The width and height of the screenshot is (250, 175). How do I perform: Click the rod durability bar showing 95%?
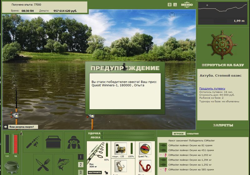tap(107, 150)
